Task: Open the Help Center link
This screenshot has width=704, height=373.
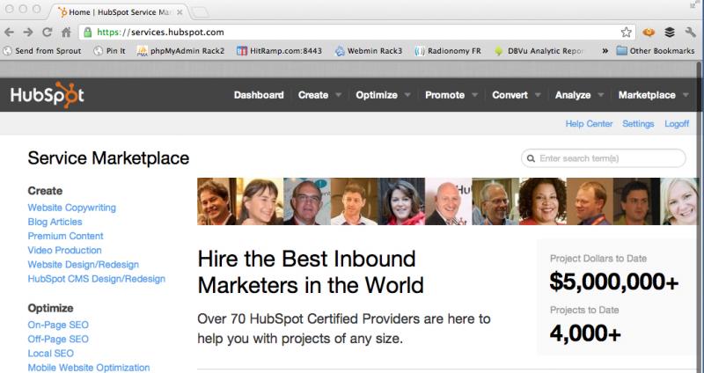Action: 589,123
